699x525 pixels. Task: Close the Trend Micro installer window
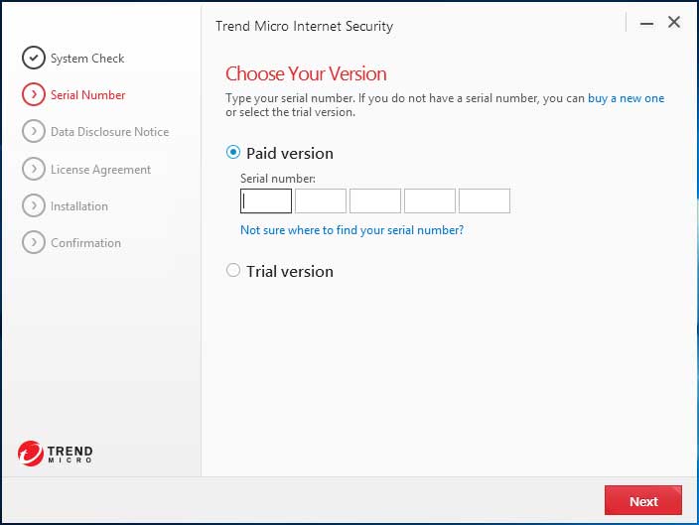coord(674,22)
